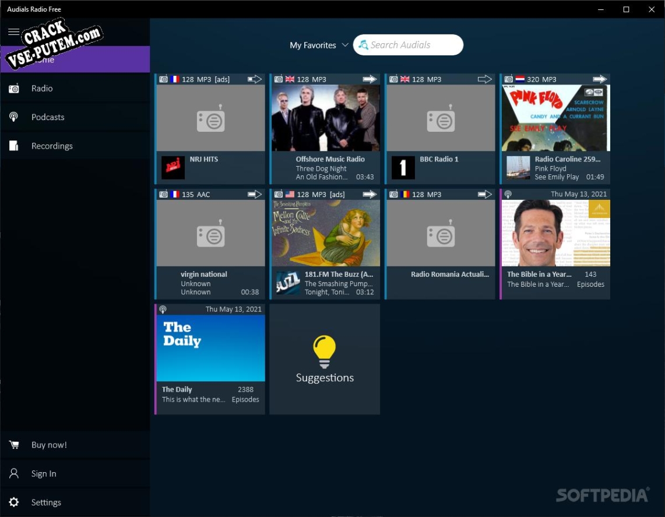The height and width of the screenshot is (517, 665).
Task: Click the Radio sidebar icon
Action: [x=13, y=88]
